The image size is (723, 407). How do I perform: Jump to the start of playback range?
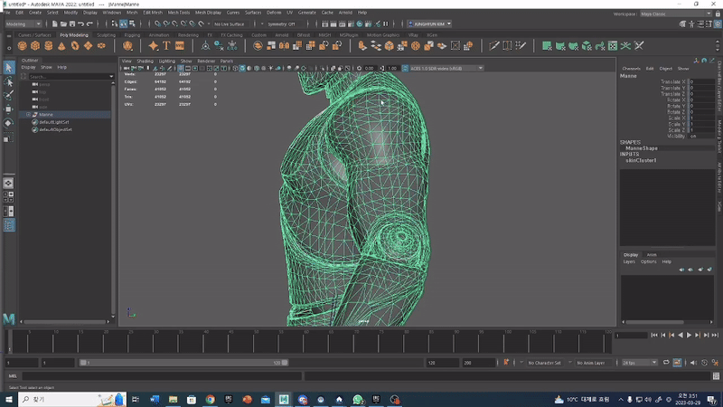(x=654, y=336)
